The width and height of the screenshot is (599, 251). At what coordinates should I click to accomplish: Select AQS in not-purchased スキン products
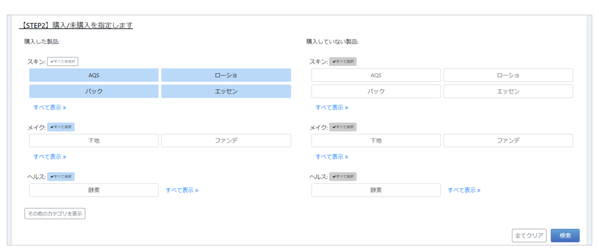coord(376,75)
